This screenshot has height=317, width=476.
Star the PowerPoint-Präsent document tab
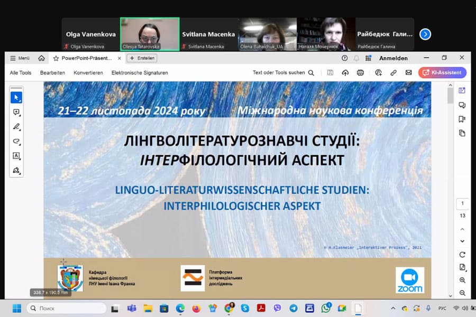point(56,58)
